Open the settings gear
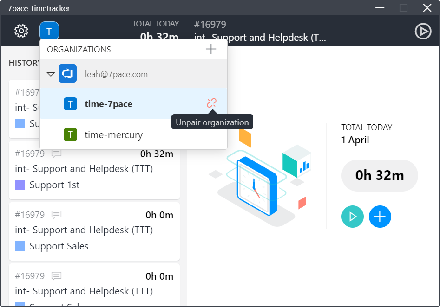 point(21,31)
